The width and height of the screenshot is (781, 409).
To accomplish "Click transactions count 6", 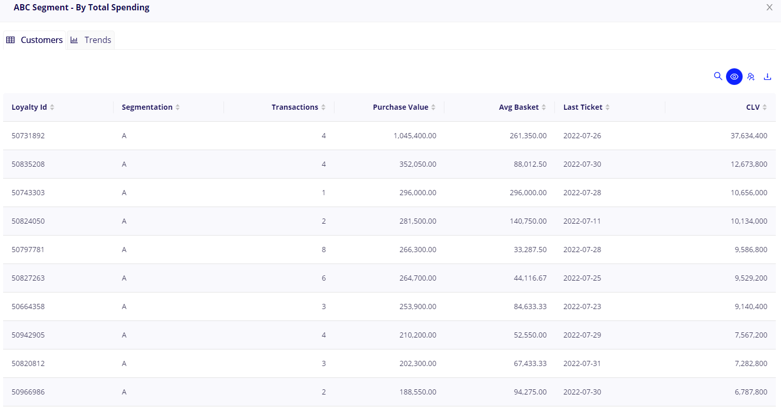I will [324, 278].
